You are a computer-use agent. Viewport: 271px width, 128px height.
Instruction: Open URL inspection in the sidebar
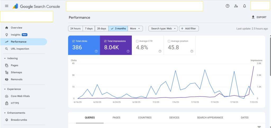pos(24,49)
